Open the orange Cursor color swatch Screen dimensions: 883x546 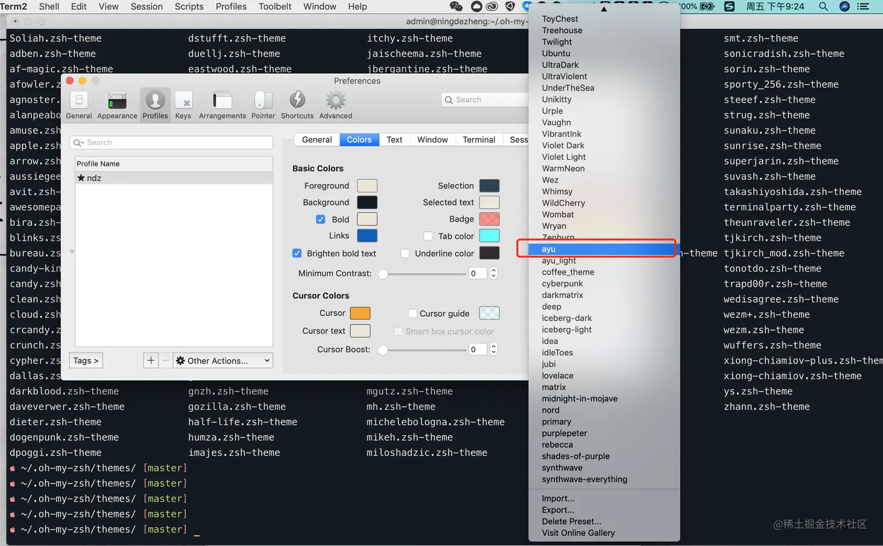click(x=360, y=313)
